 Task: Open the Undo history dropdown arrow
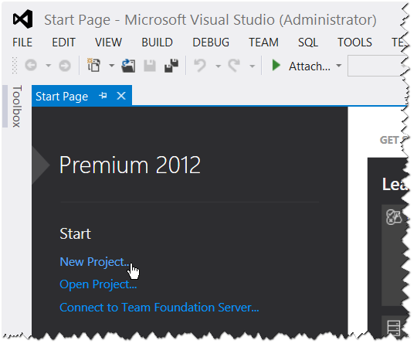tap(218, 66)
